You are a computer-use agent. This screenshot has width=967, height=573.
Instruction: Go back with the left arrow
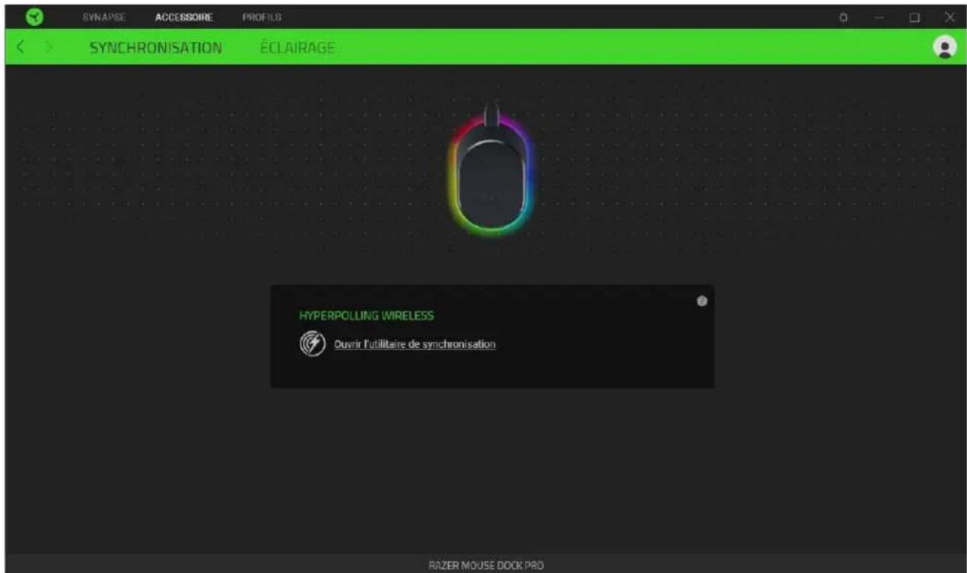[x=22, y=48]
